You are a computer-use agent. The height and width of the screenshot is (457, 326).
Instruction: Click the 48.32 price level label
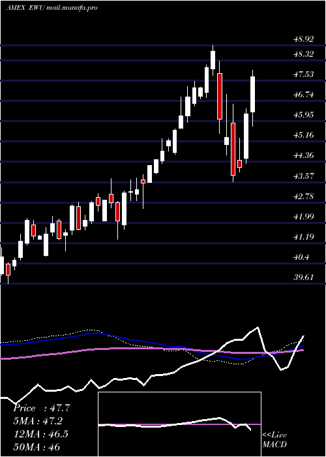[303, 54]
